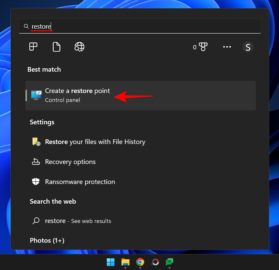
Task: Open the Start menu from the taskbar
Action: click(x=110, y=262)
